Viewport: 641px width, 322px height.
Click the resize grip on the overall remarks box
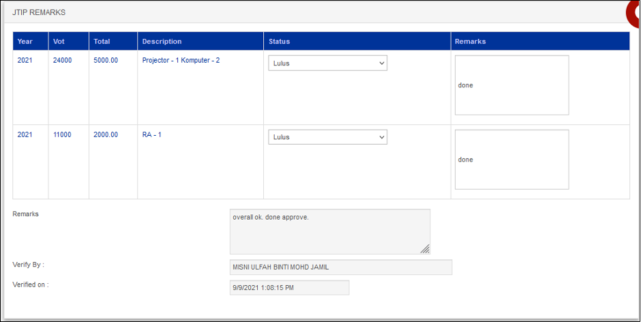424,249
